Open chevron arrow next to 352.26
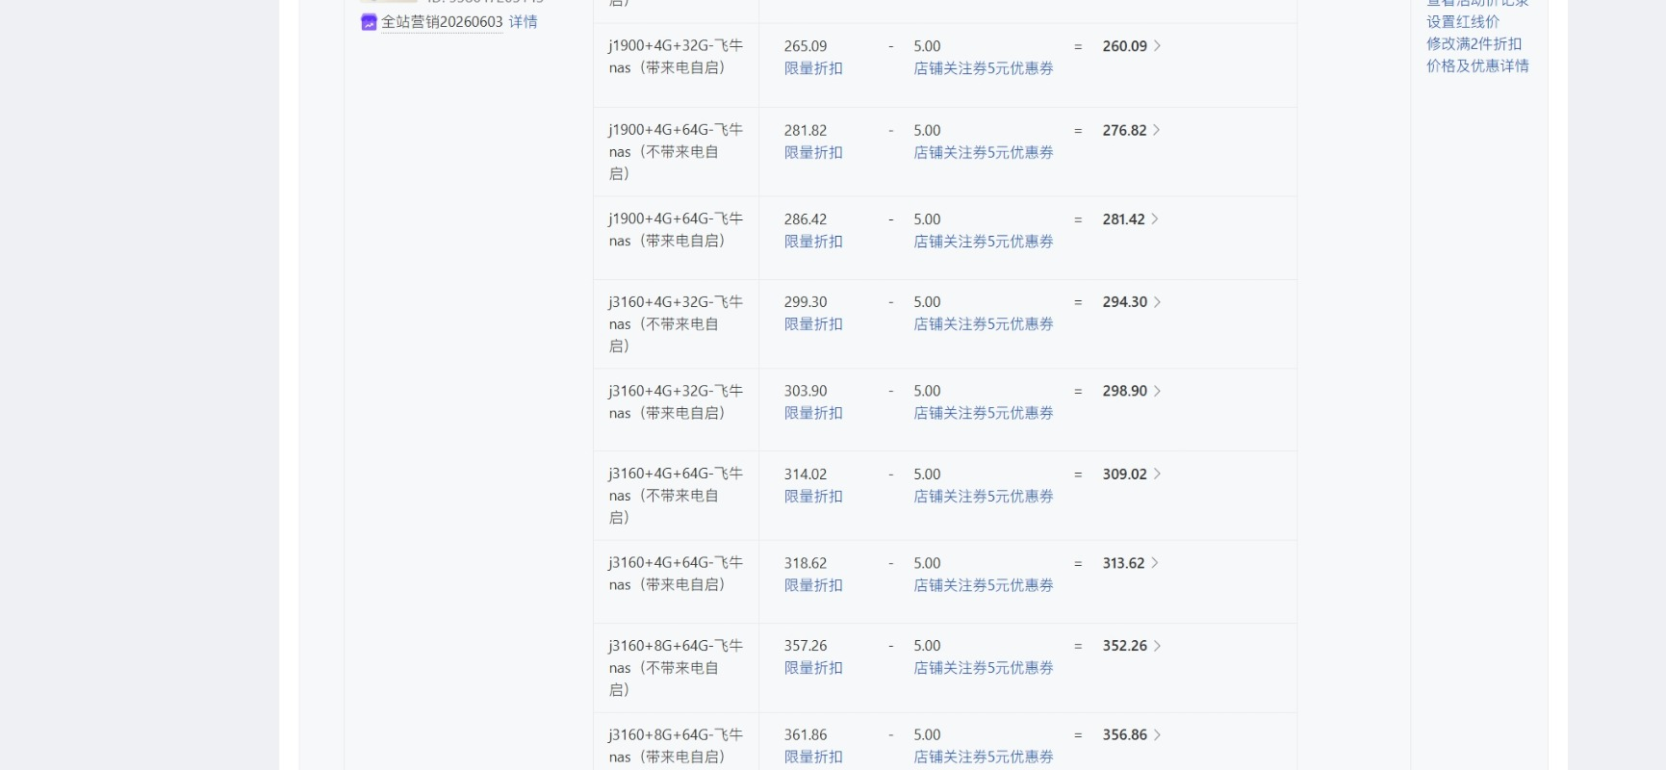The image size is (1666, 770). [x=1157, y=646]
